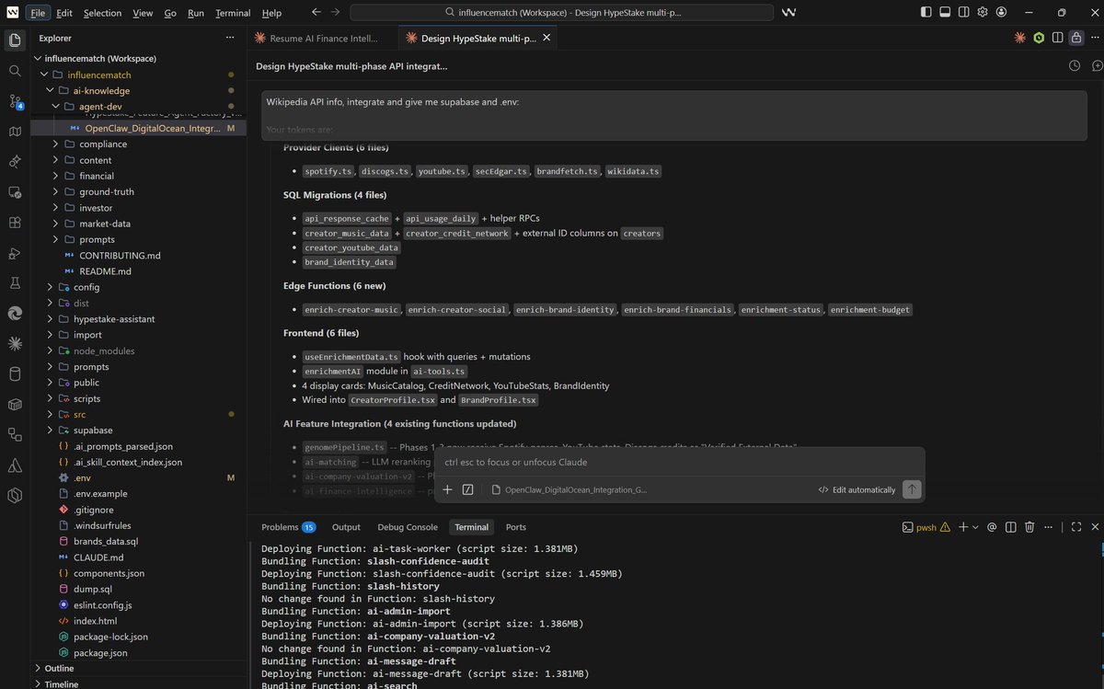Switch to Debug Console panel tab
The height and width of the screenshot is (689, 1104).
coord(409,527)
